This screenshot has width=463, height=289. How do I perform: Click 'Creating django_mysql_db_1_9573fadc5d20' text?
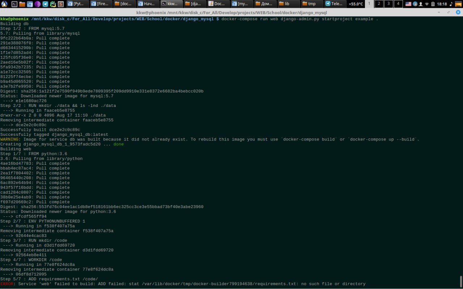[x=50, y=144]
